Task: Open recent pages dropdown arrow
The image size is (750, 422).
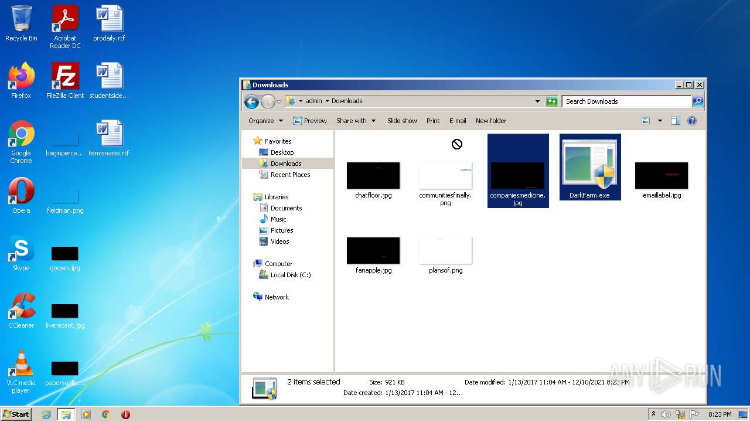Action: (x=279, y=101)
